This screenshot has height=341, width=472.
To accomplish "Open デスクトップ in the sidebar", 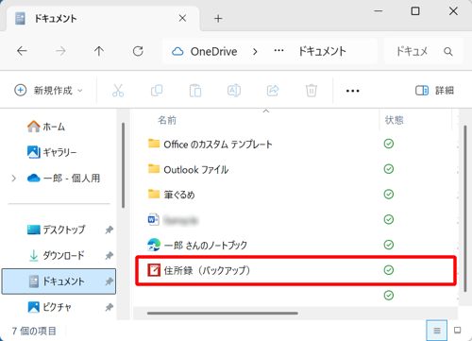I will pos(56,230).
